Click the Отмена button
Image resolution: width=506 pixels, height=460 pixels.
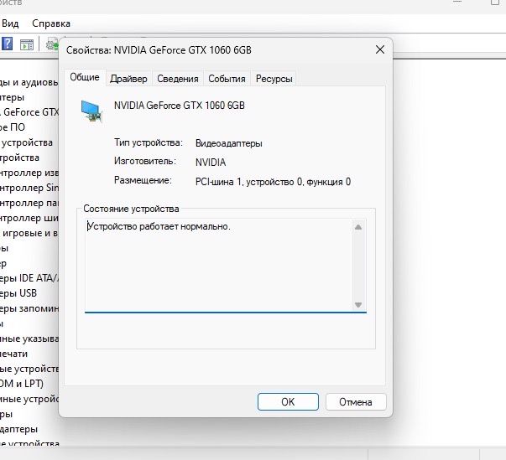(356, 401)
